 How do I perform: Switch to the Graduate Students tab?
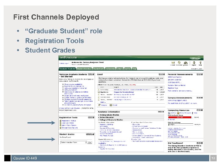click(x=67, y=69)
